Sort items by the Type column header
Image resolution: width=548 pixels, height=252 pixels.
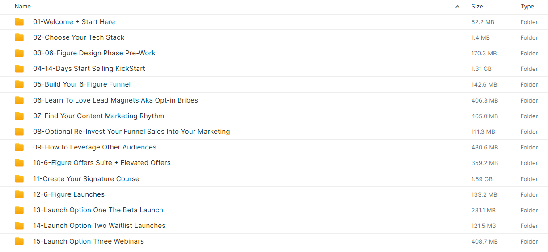coord(527,7)
